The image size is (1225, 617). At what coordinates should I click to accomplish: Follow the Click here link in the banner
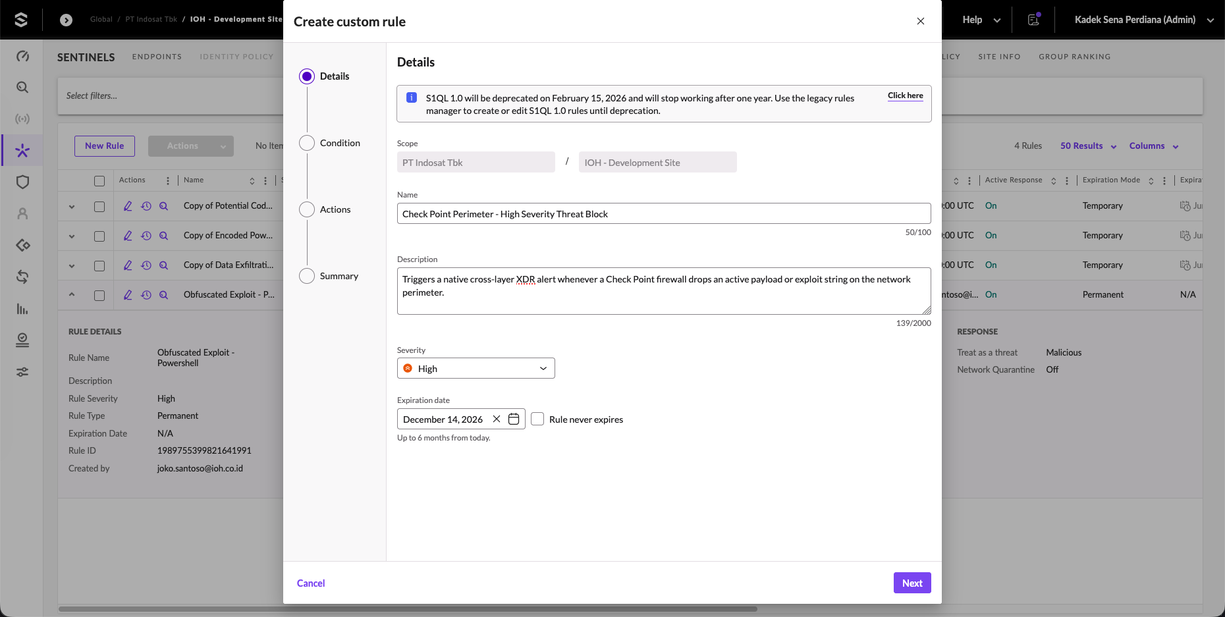pos(905,95)
